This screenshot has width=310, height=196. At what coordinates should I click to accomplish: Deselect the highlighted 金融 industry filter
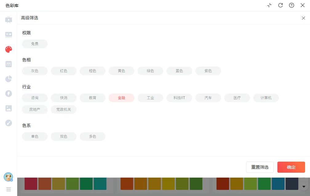pyautogui.click(x=121, y=98)
